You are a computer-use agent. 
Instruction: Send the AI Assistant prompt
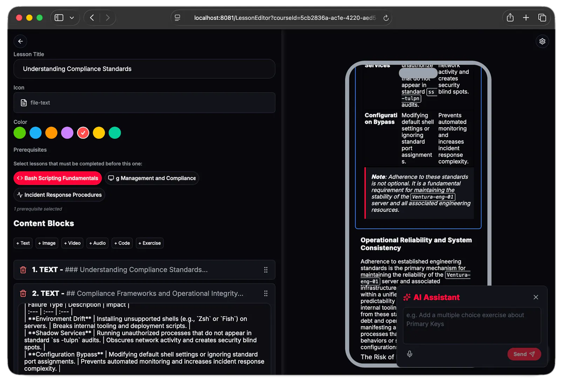click(524, 354)
